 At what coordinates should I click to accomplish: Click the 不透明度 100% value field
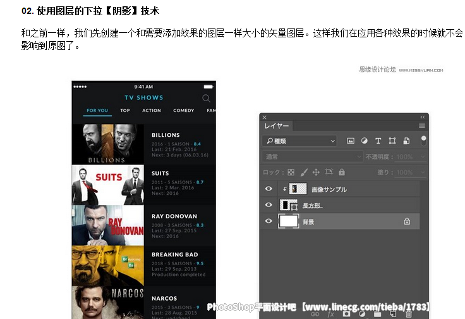point(404,157)
